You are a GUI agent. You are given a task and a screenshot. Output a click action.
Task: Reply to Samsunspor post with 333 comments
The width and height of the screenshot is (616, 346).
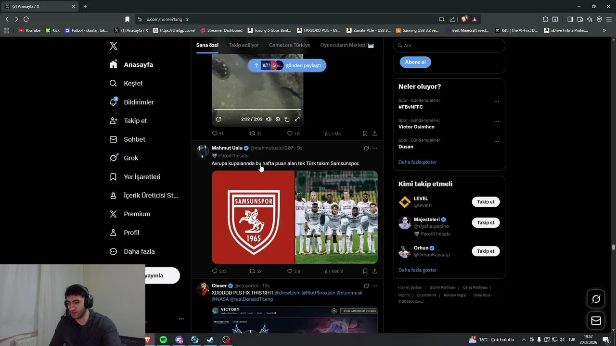pos(219,271)
